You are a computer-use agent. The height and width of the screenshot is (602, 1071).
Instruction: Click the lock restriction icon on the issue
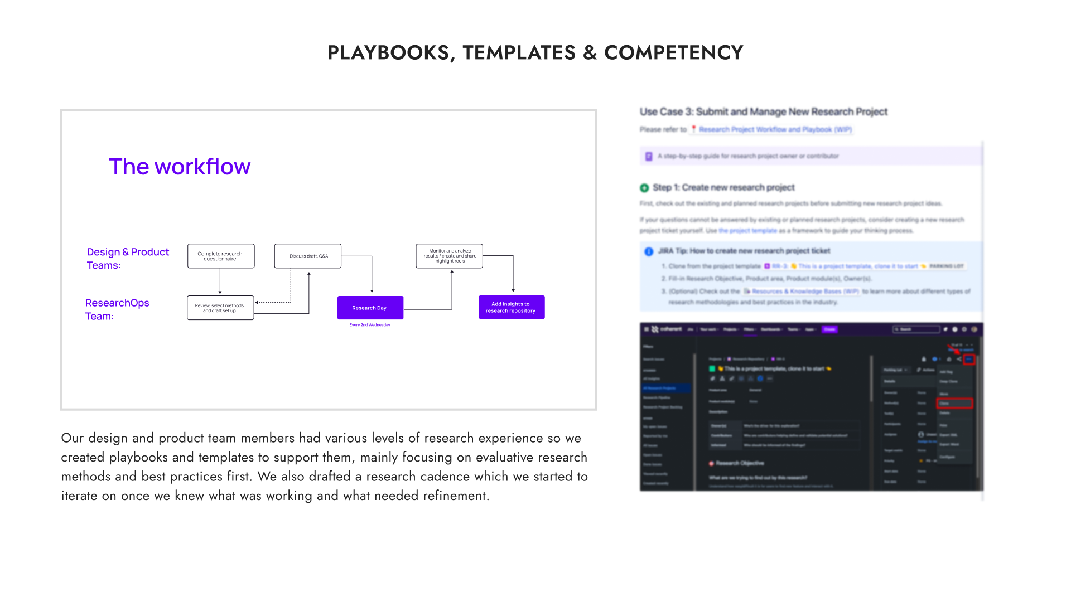point(924,359)
